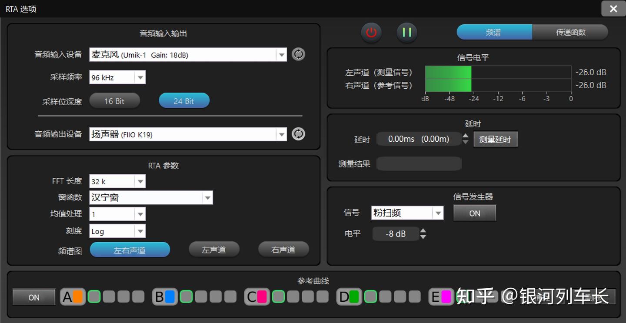Refresh the audio input device list
Viewport: 626px width, 323px height.
point(298,54)
